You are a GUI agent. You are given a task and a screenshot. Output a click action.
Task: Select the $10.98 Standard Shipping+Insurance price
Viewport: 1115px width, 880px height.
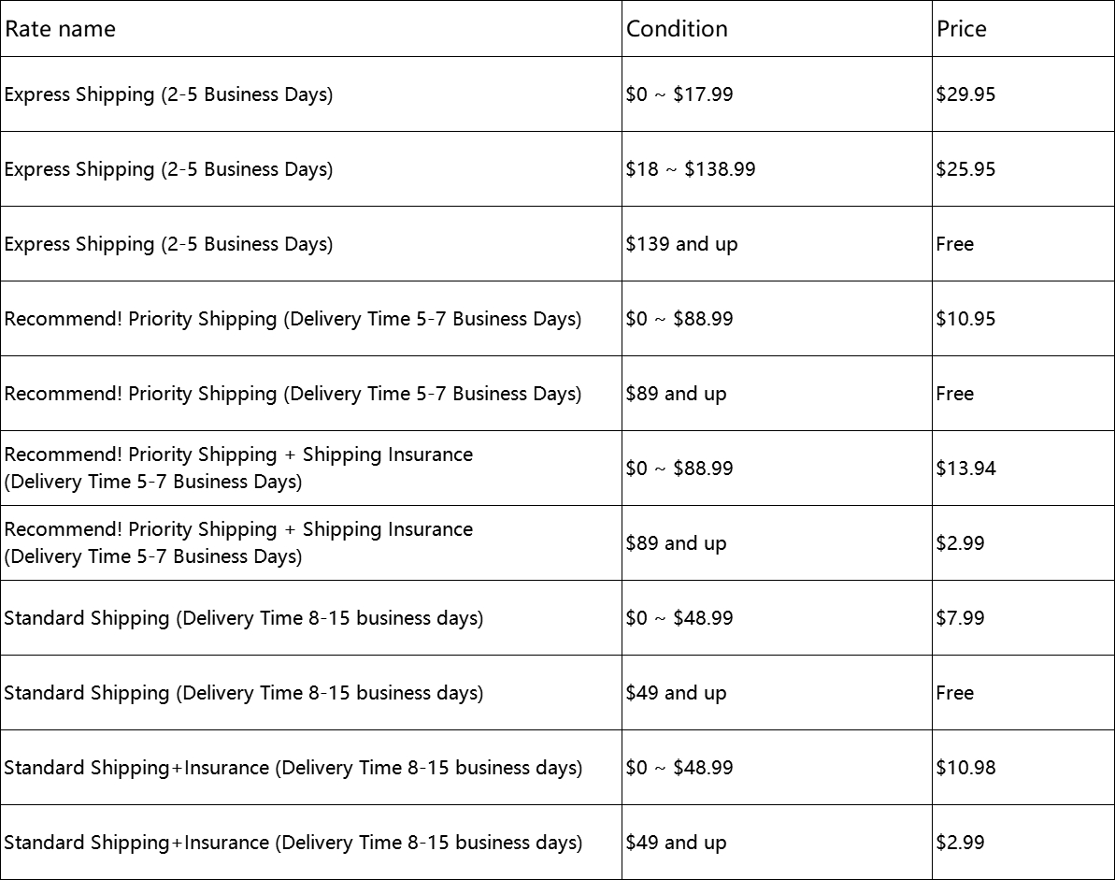965,768
